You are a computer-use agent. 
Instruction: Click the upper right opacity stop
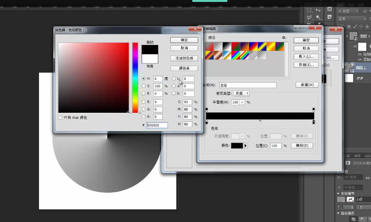314,110
